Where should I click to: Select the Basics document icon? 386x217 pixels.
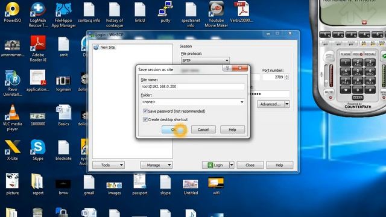tap(63, 116)
